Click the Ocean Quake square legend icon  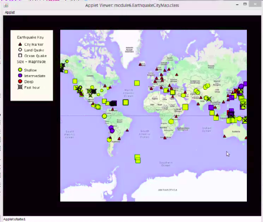(x=20, y=56)
